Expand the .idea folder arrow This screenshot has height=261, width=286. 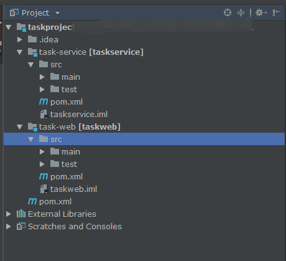(x=20, y=39)
